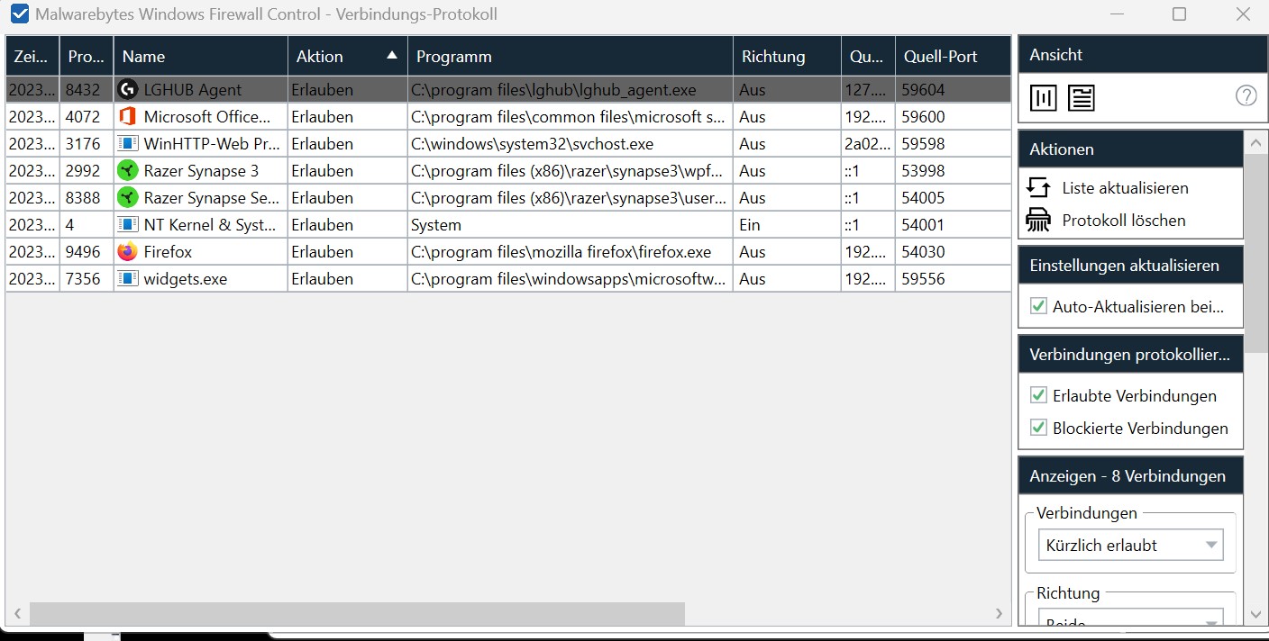
Task: Click the System program cell
Action: (x=571, y=225)
